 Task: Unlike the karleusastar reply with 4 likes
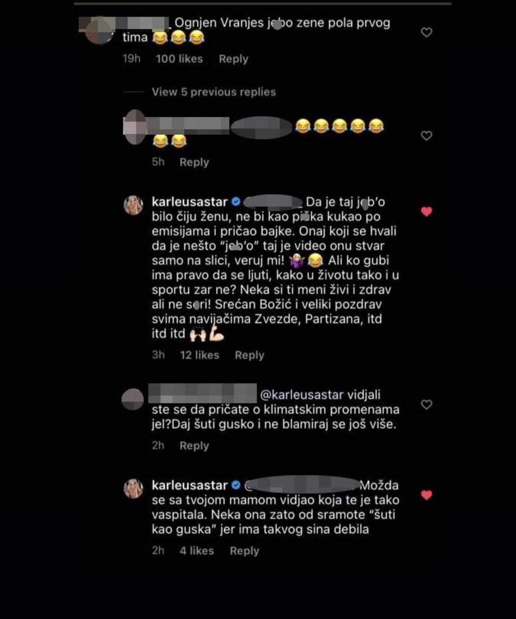426,495
